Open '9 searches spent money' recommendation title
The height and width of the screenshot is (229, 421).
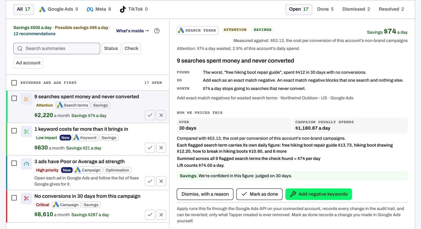click(x=87, y=97)
